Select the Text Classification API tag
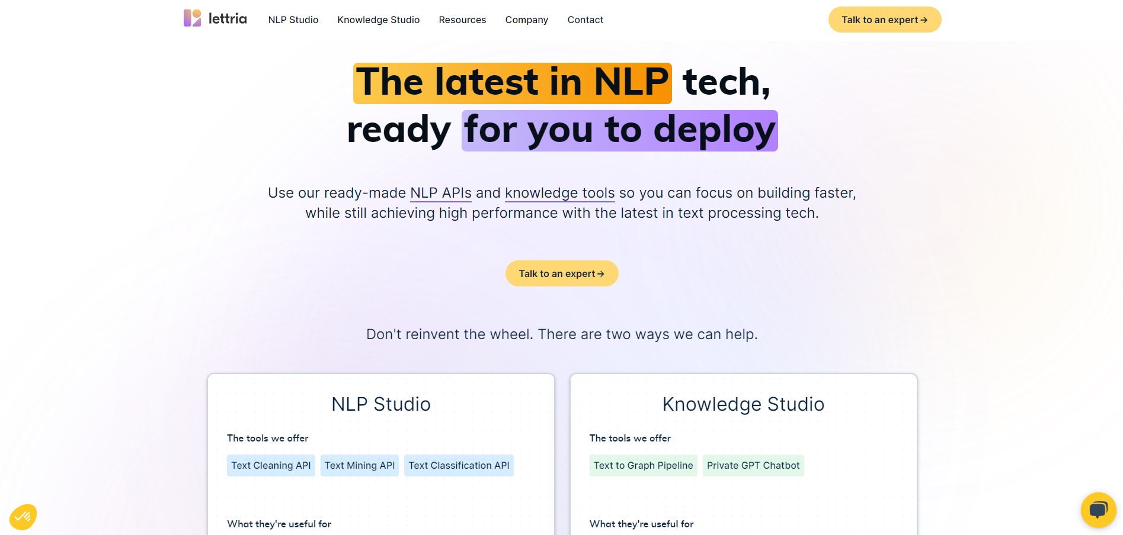 [459, 465]
